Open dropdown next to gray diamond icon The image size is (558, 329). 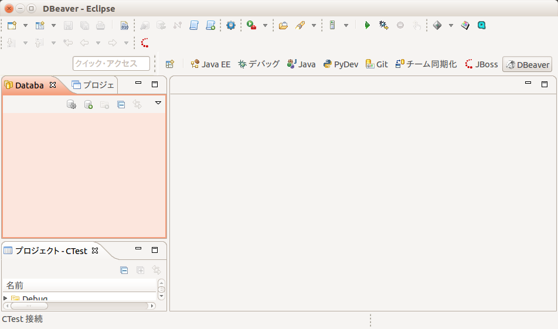(451, 25)
